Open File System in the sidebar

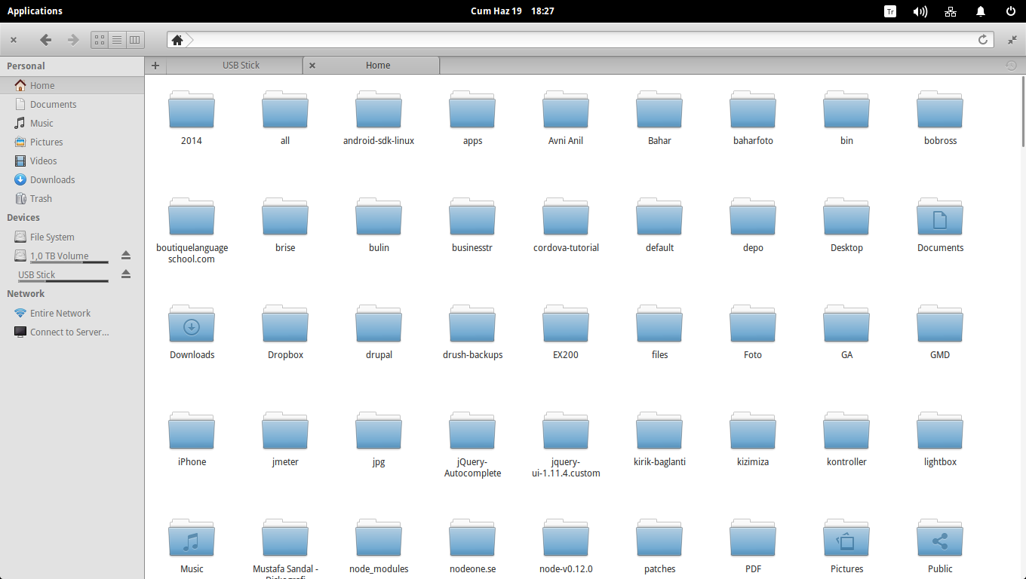click(x=72, y=237)
